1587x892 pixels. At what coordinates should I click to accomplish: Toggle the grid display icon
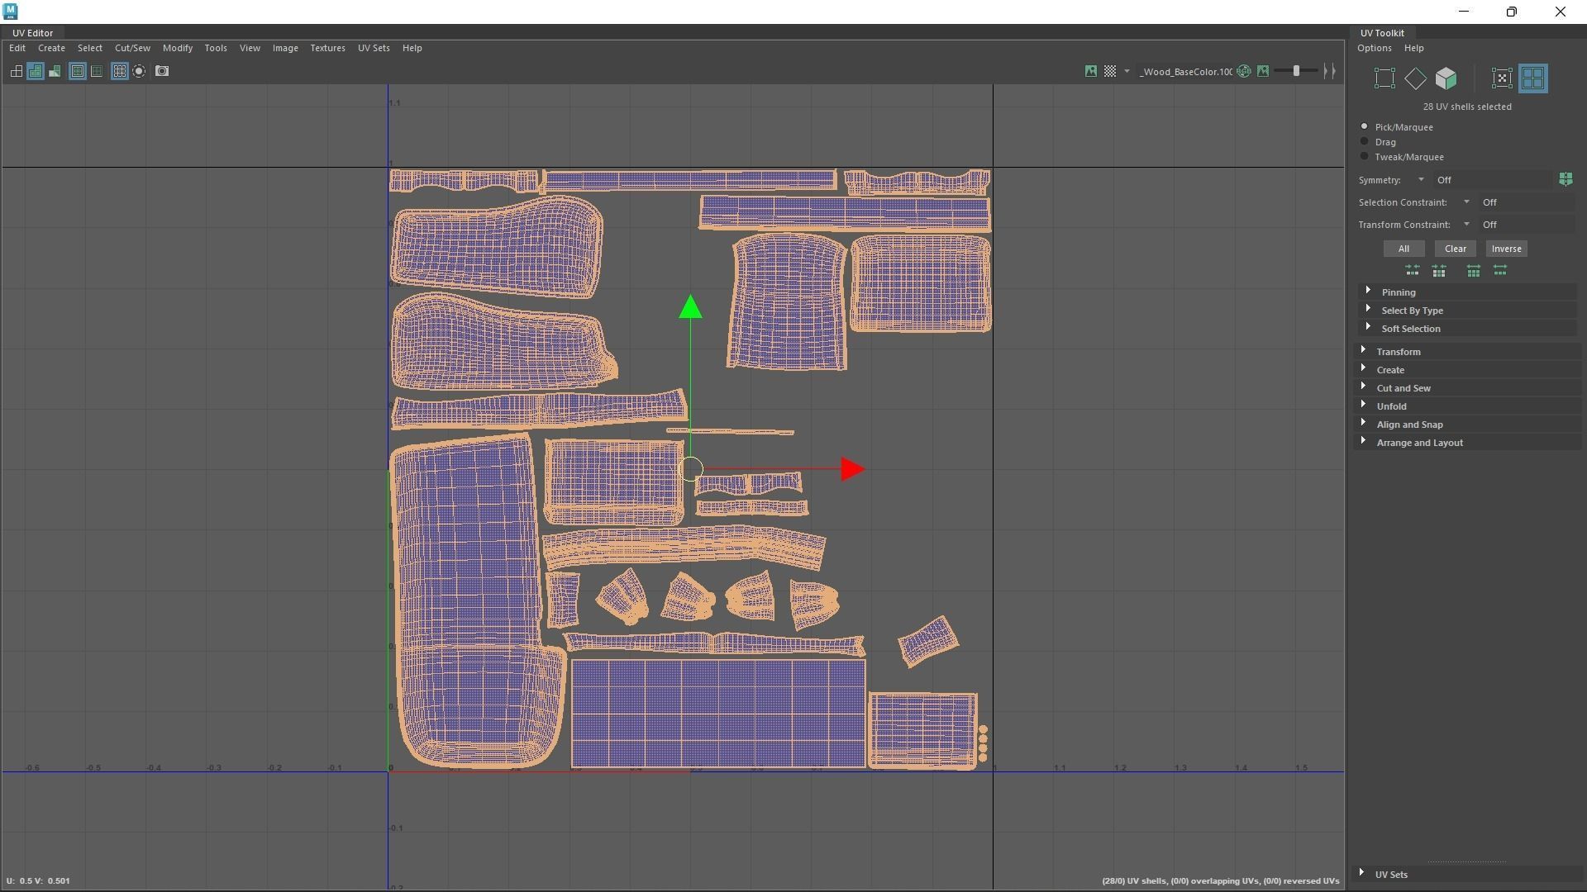[x=119, y=71]
